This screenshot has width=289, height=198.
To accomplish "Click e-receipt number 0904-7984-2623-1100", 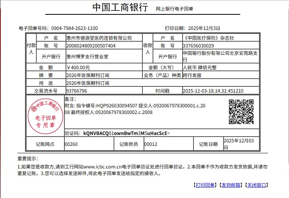I will (x=74, y=28).
